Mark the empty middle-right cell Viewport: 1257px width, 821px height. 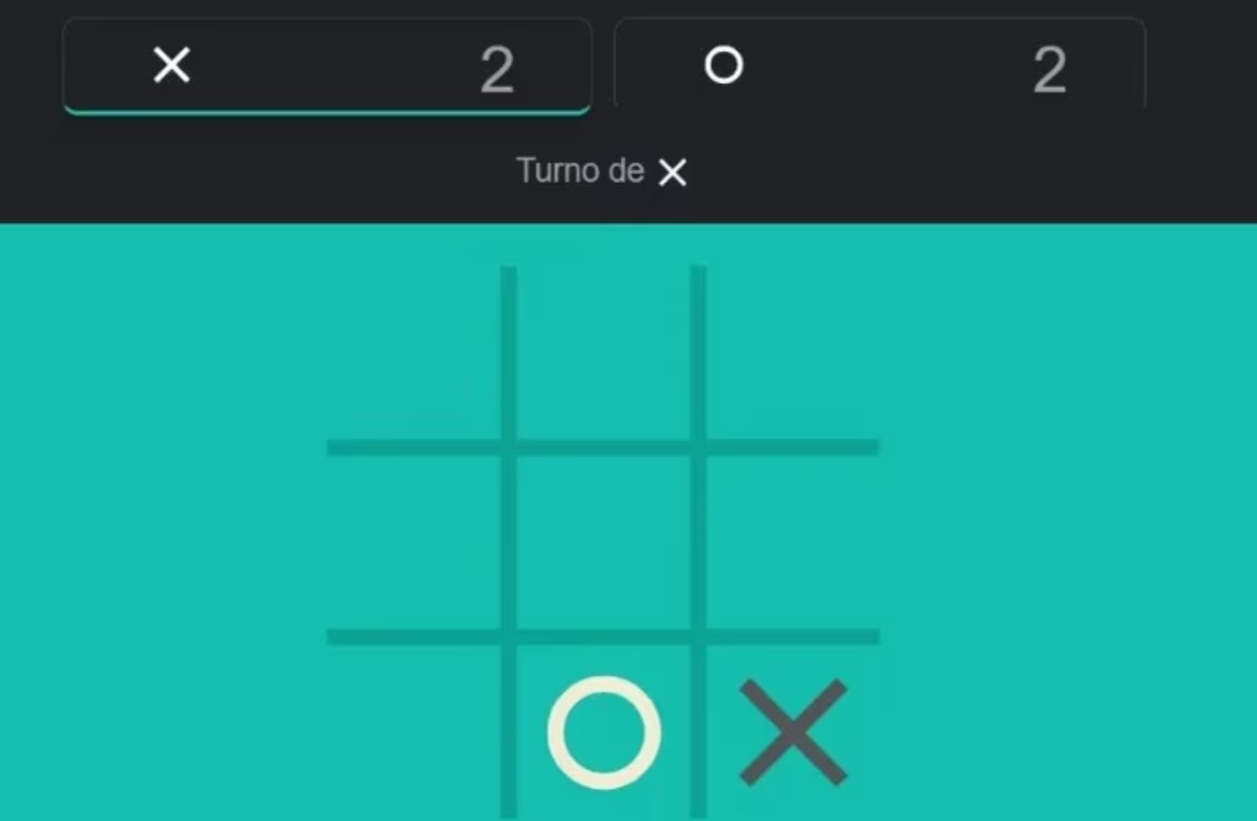pos(793,543)
